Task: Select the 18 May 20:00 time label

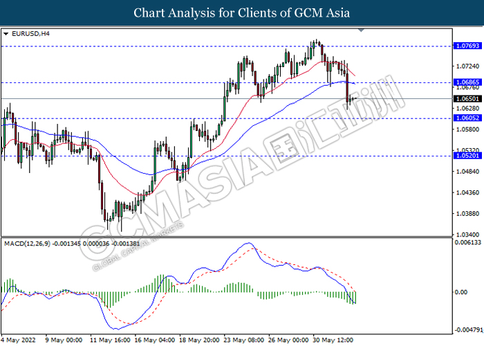Action: pos(199,340)
